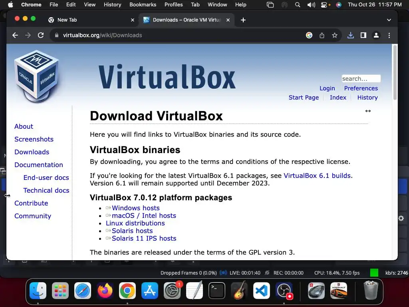This screenshot has width=409, height=307.
Task: Open the page History link
Action: [367, 98]
